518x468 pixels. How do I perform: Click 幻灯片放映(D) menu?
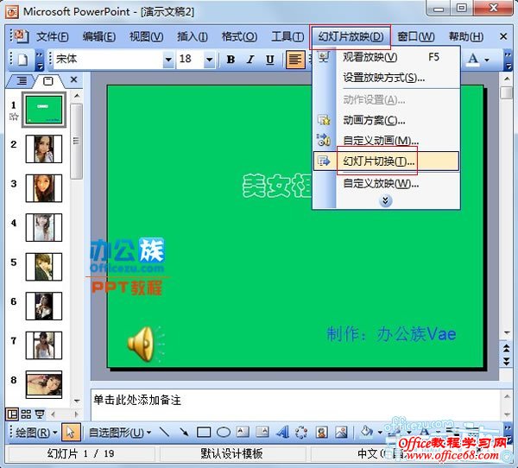(x=351, y=36)
